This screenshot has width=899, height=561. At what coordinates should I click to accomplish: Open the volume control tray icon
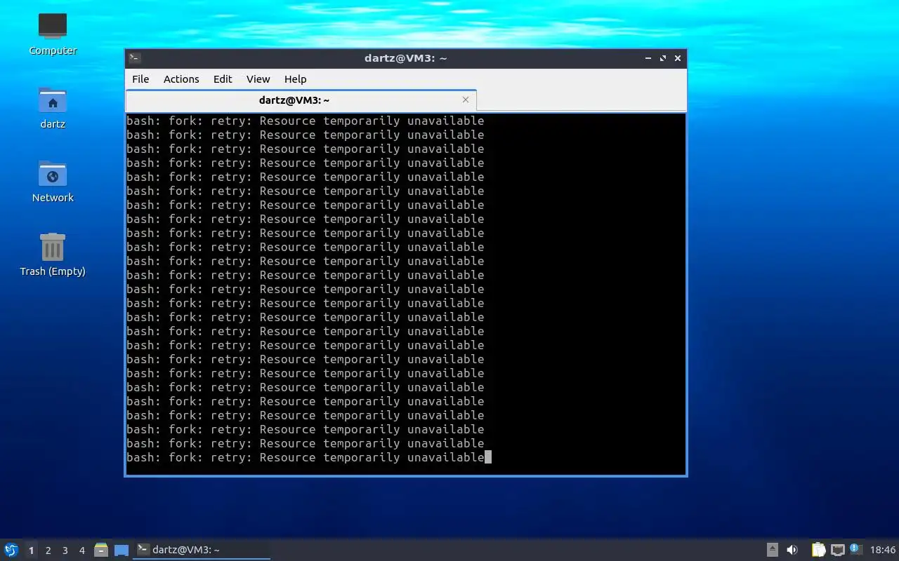tap(792, 550)
